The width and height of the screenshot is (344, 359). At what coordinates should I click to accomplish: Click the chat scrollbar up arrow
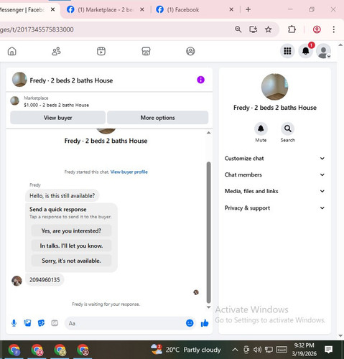[208, 133]
